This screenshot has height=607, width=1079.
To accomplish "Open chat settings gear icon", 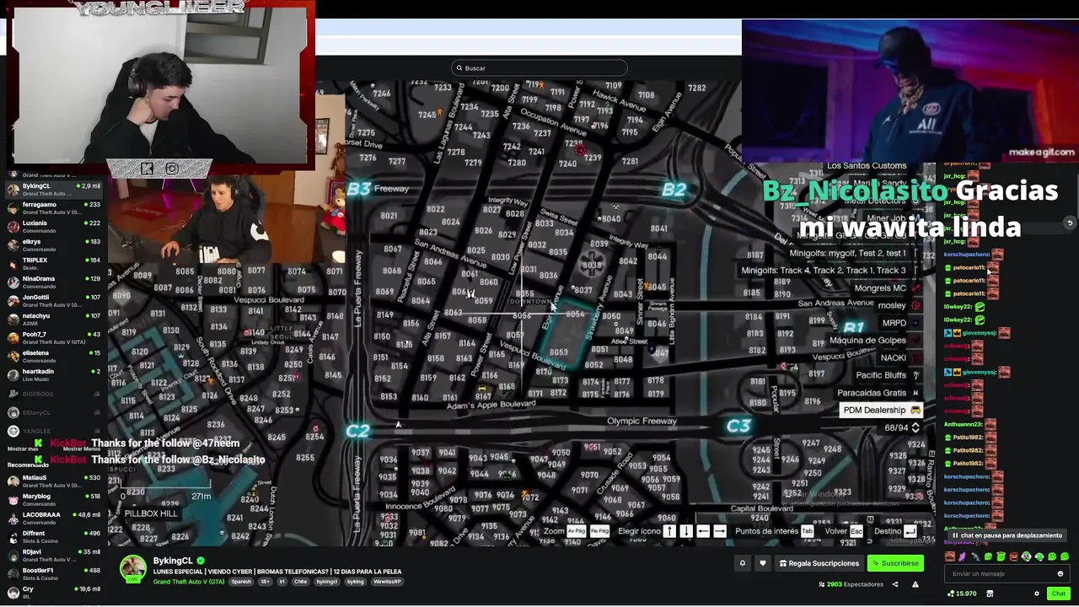I will (x=1037, y=594).
